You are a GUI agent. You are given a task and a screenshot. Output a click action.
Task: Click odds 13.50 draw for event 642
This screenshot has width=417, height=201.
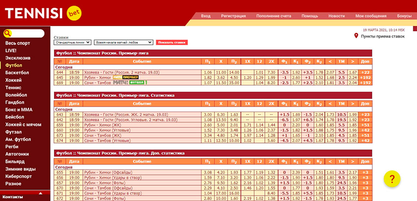(x=221, y=120)
